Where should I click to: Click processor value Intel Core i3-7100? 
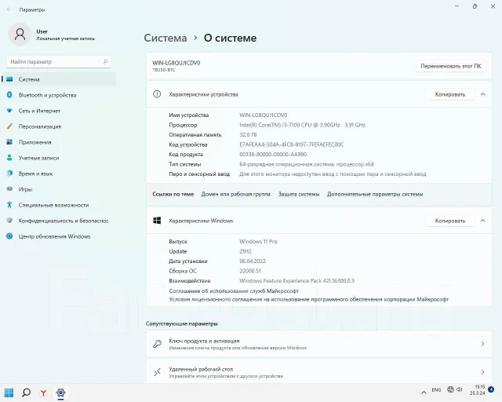302,125
